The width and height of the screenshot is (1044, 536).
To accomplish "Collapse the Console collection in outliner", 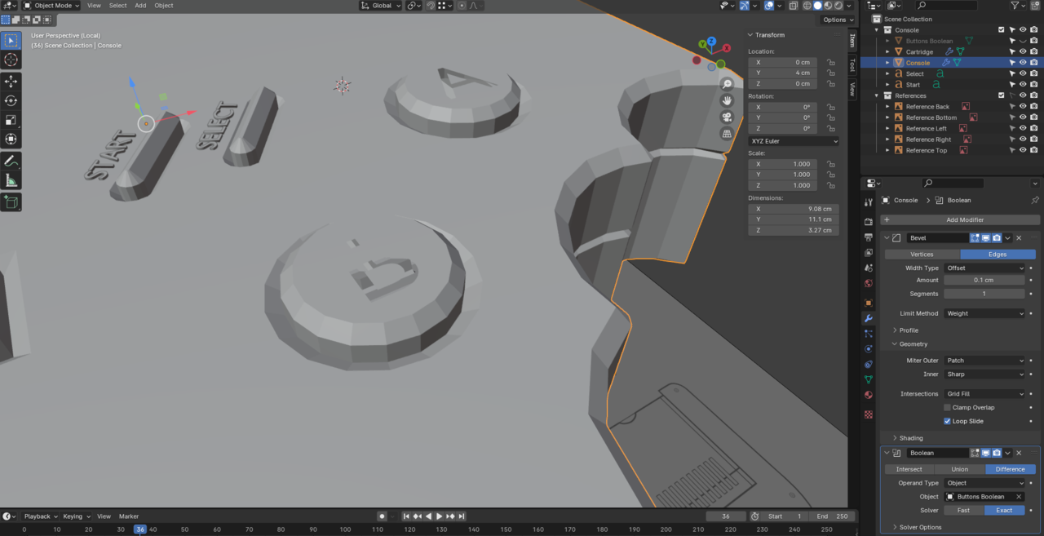I will (x=877, y=30).
